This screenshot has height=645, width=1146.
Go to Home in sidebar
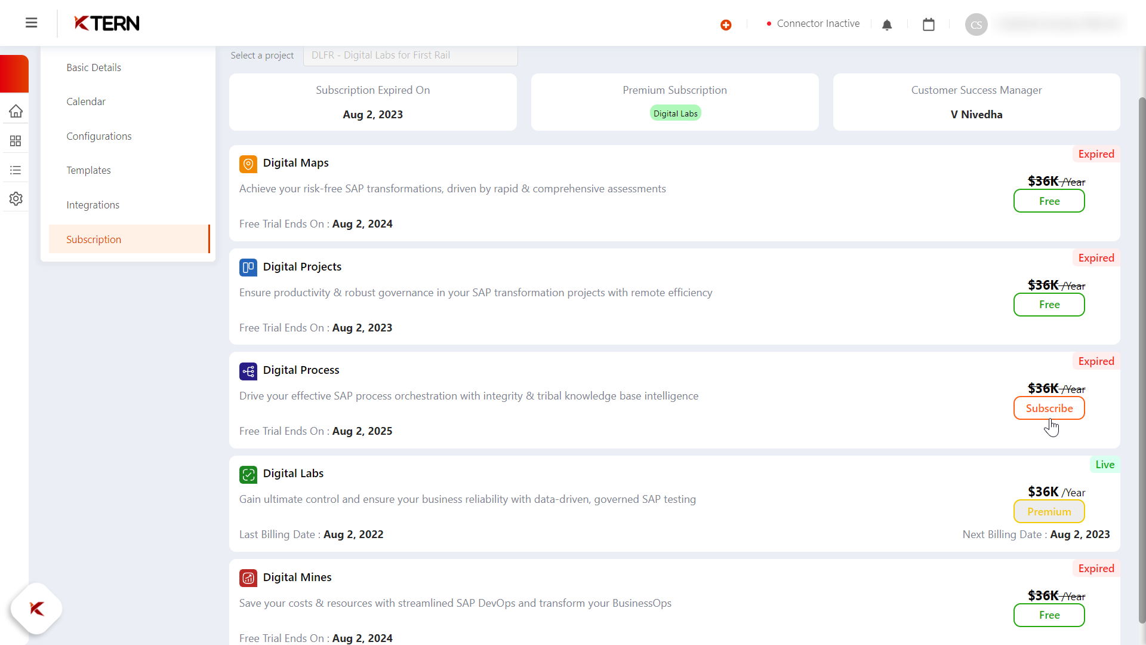[x=16, y=111]
